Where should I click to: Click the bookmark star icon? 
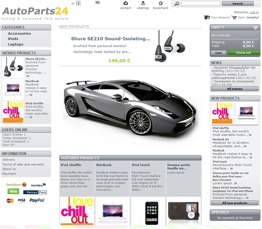click(160, 3)
